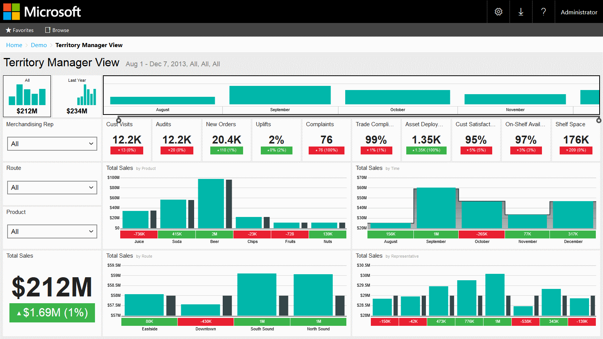Viewport: 603px width, 339px height.
Task: Open the Asset Deploy 1.35K card
Action: [426, 140]
